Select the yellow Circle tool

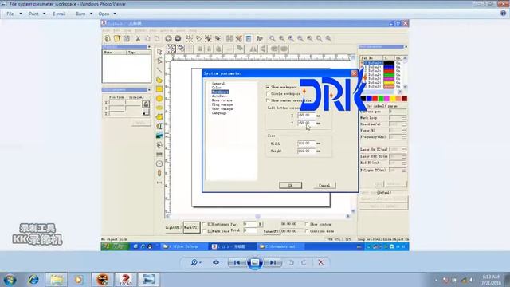point(159,98)
